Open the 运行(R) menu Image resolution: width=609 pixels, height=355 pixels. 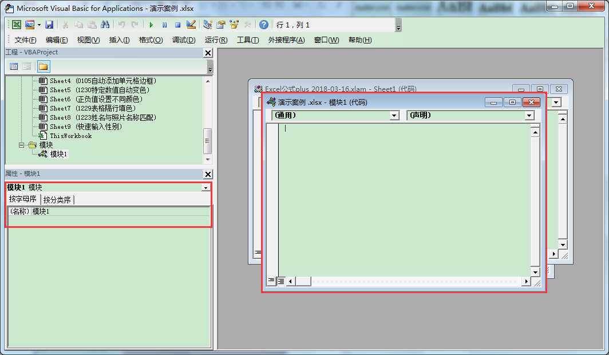click(x=216, y=40)
